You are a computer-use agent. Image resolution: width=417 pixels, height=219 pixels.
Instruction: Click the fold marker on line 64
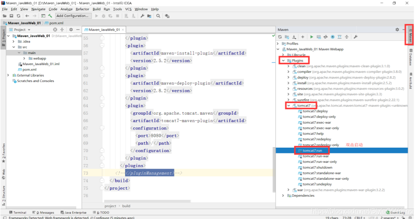point(102,106)
